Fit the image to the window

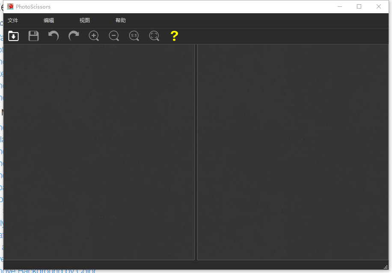(154, 36)
